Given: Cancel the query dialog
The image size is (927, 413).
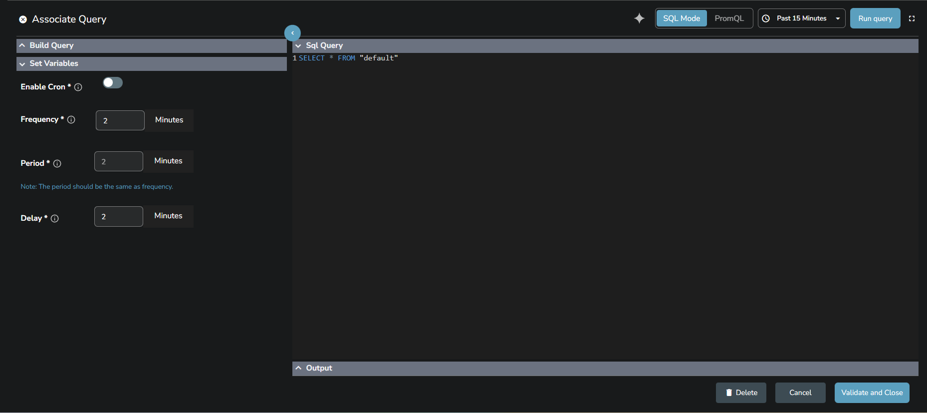Looking at the screenshot, I should 800,393.
